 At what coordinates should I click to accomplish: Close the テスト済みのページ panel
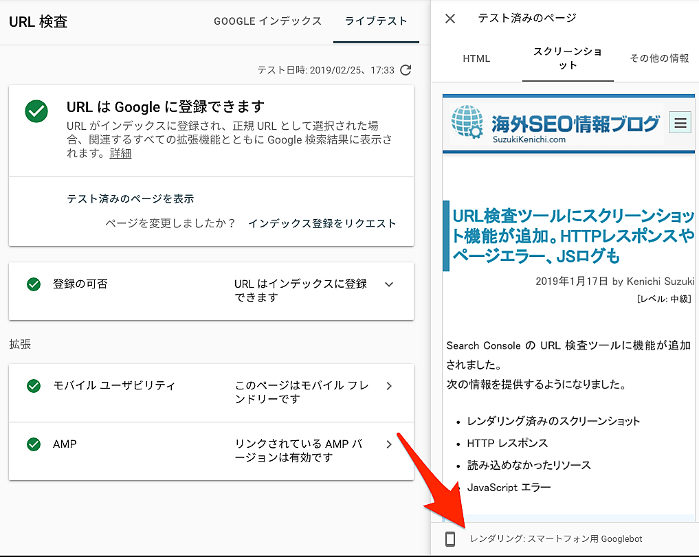click(450, 19)
